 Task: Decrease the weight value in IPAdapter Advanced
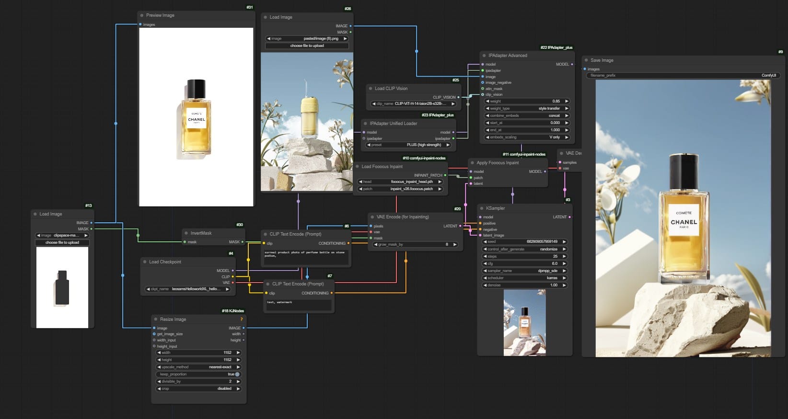pyautogui.click(x=487, y=102)
